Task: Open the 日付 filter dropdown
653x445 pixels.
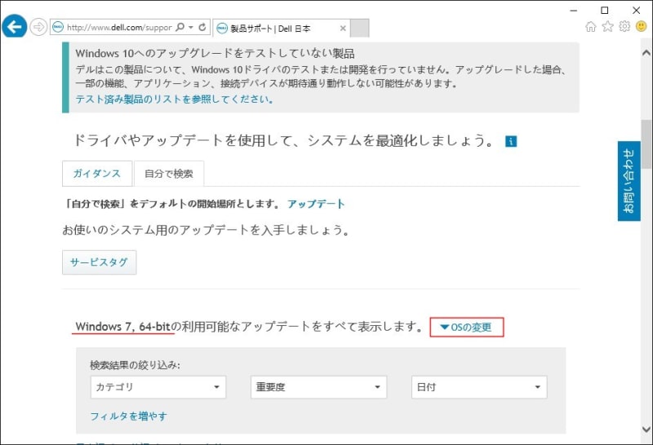Action: pyautogui.click(x=479, y=387)
